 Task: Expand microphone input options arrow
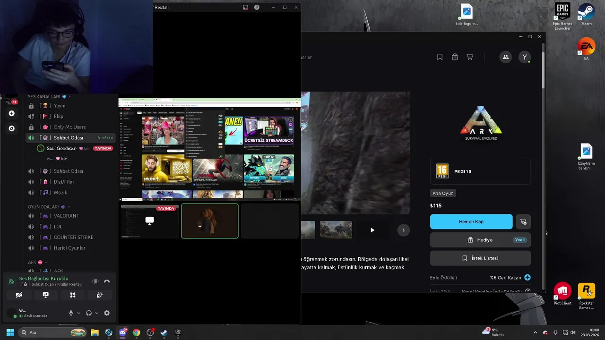(x=78, y=313)
